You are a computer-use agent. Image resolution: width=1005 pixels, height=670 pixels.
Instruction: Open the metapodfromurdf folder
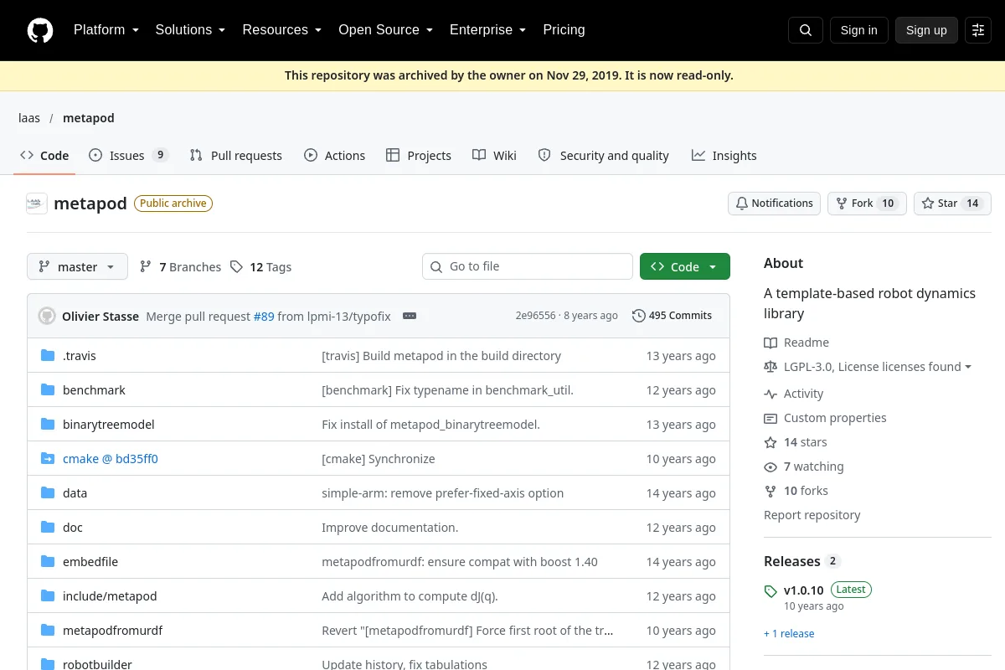[113, 631]
